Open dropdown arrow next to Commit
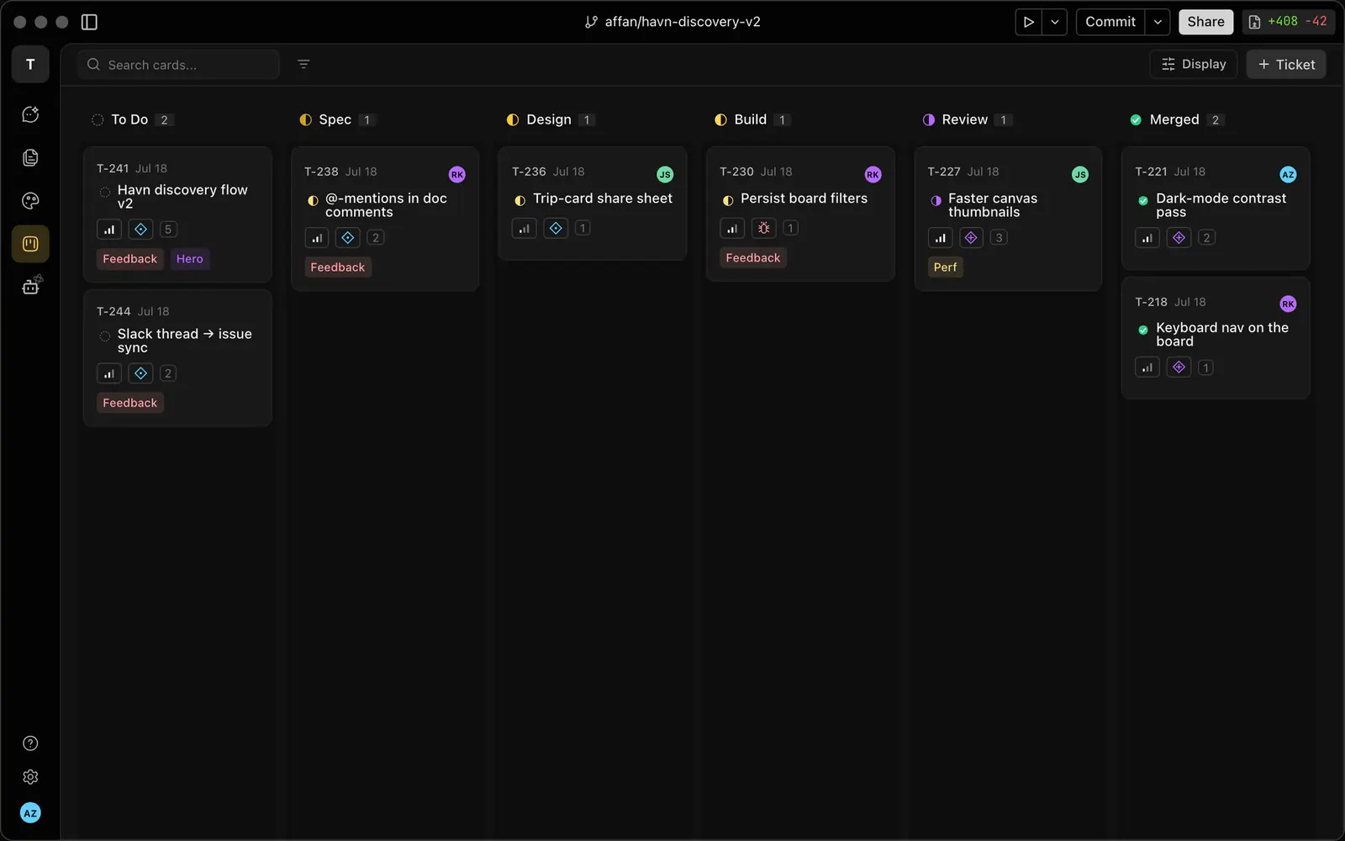1345x841 pixels. pyautogui.click(x=1158, y=22)
